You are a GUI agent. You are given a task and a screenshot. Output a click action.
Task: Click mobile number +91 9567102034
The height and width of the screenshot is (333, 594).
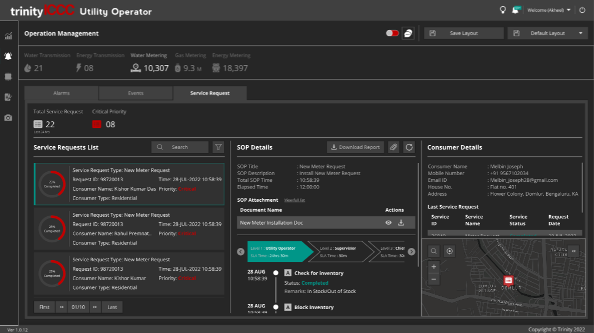click(509, 173)
